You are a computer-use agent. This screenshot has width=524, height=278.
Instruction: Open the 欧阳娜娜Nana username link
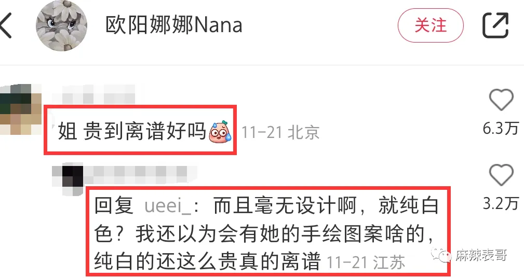coord(174,25)
